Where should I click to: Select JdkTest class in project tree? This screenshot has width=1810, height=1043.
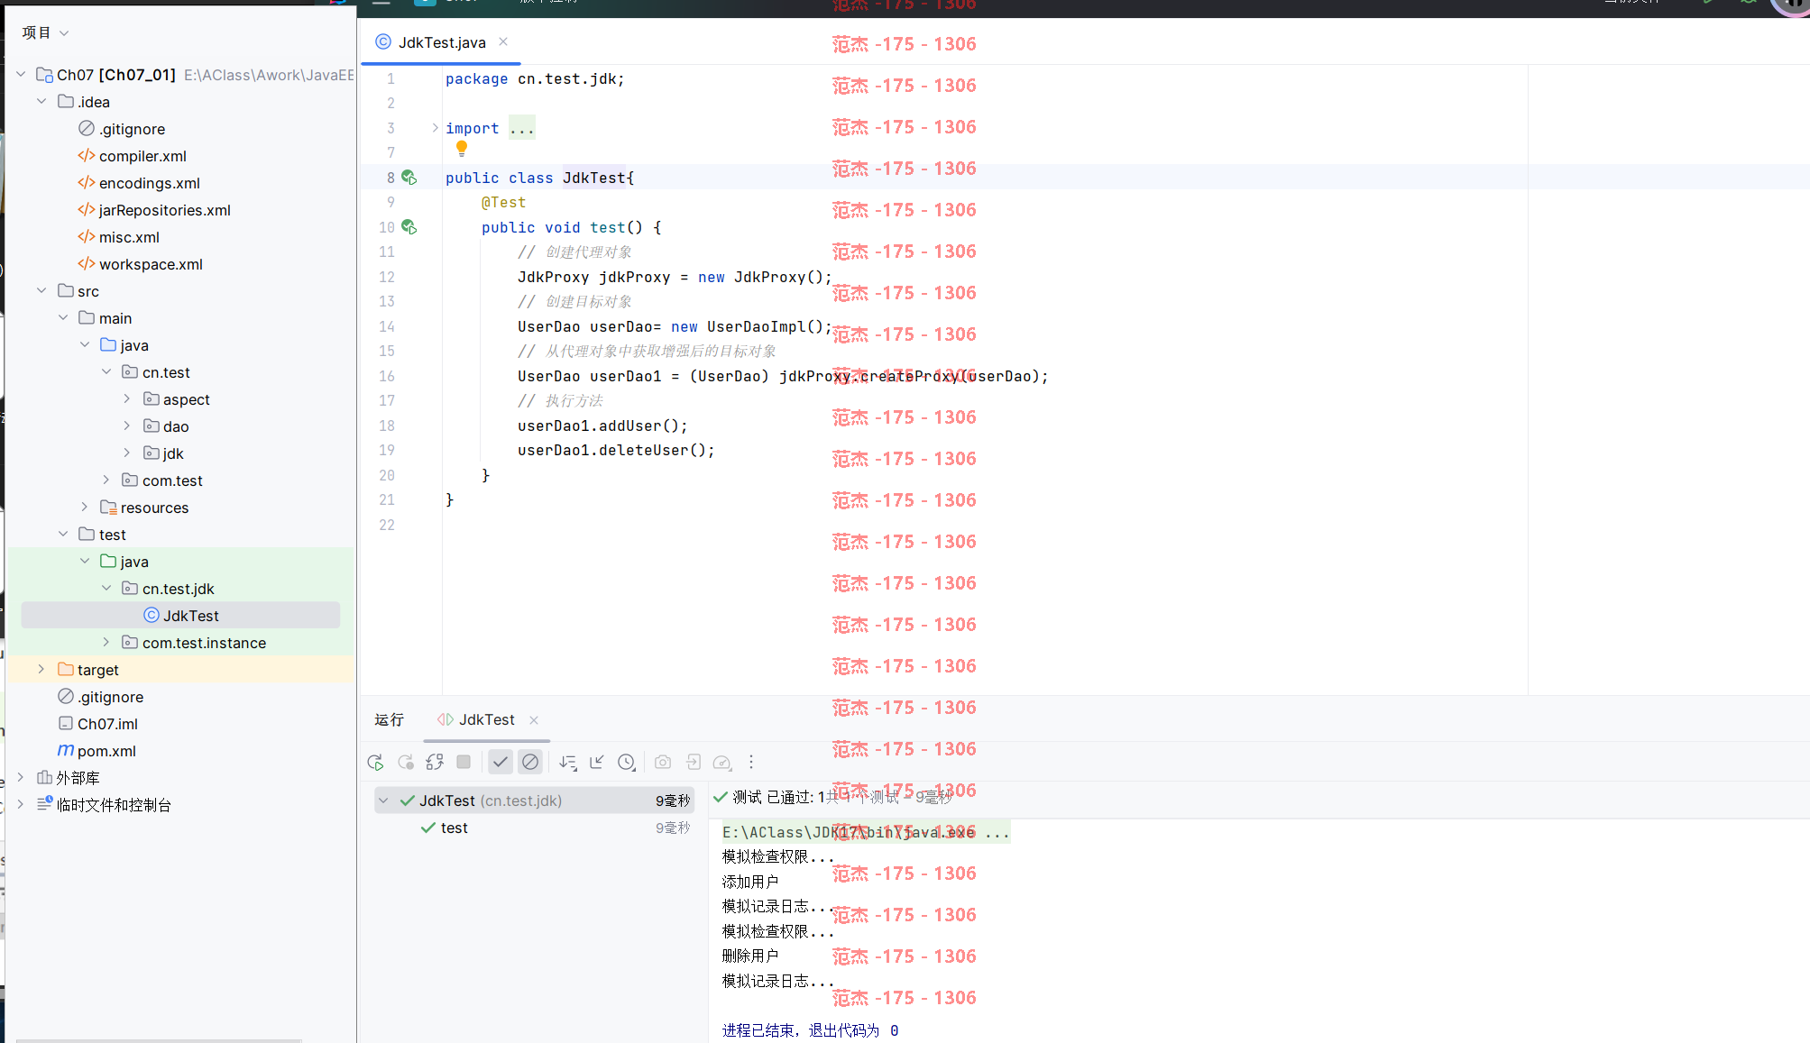click(x=180, y=616)
